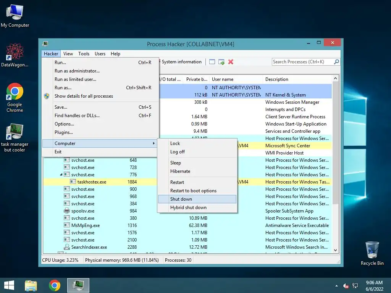
Task: Sort by User name column header
Action: [x=236, y=79]
